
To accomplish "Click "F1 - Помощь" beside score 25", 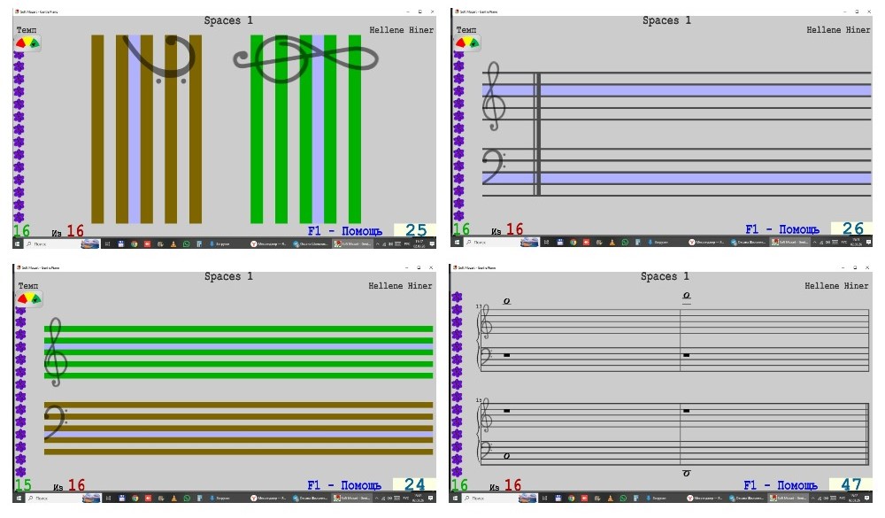I will tap(345, 230).
